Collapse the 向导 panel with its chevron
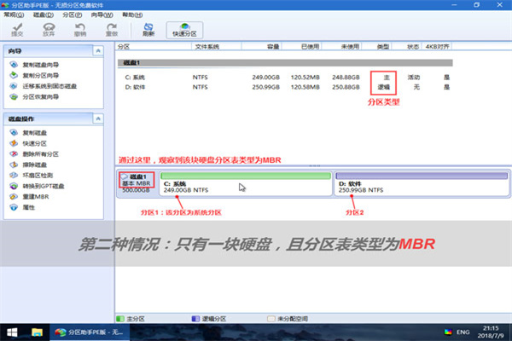The width and height of the screenshot is (512, 341). click(98, 51)
